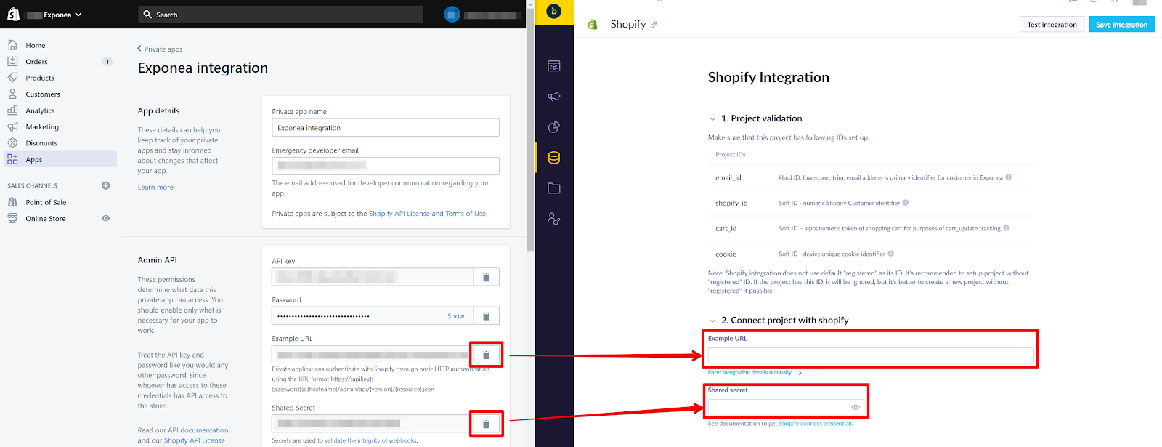
Task: Click the Orders count badge
Action: (x=107, y=62)
